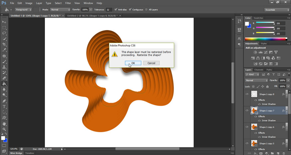Add a Levels adjustment
The height and width of the screenshot is (155, 291).
tap(260, 52)
